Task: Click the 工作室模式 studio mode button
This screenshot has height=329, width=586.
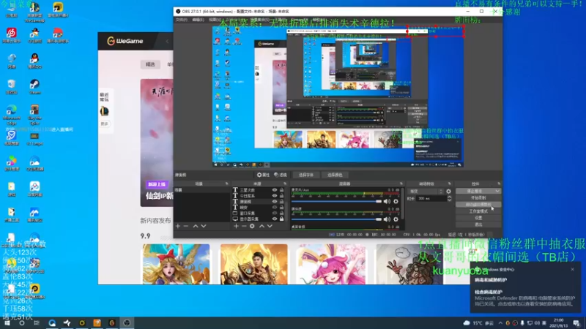Action: pos(478,211)
